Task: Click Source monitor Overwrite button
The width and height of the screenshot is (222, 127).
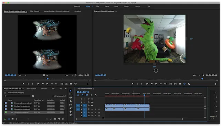Action: point(66,84)
